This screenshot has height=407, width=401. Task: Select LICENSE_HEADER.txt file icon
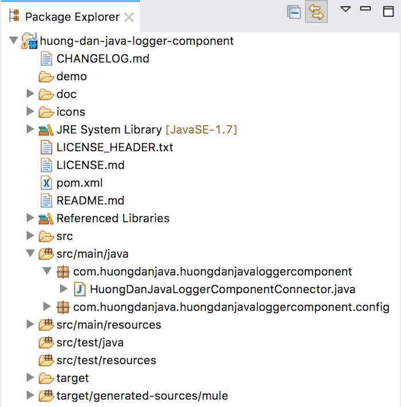pos(46,148)
